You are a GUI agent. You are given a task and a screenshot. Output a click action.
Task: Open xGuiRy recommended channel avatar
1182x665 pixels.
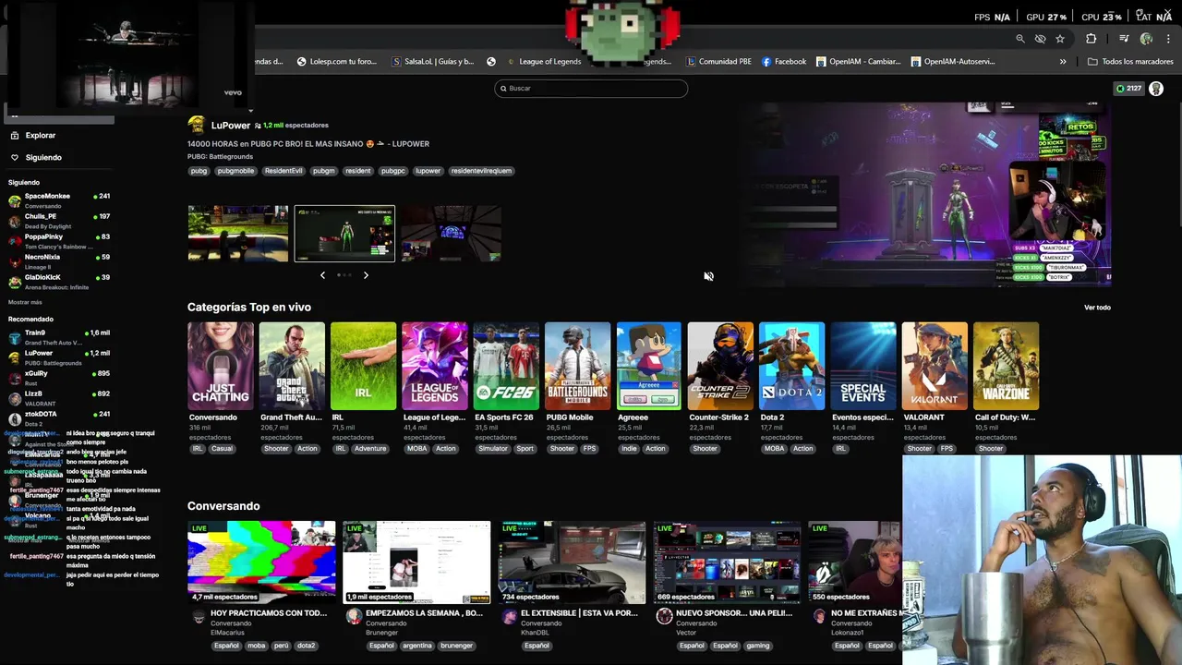coord(15,378)
